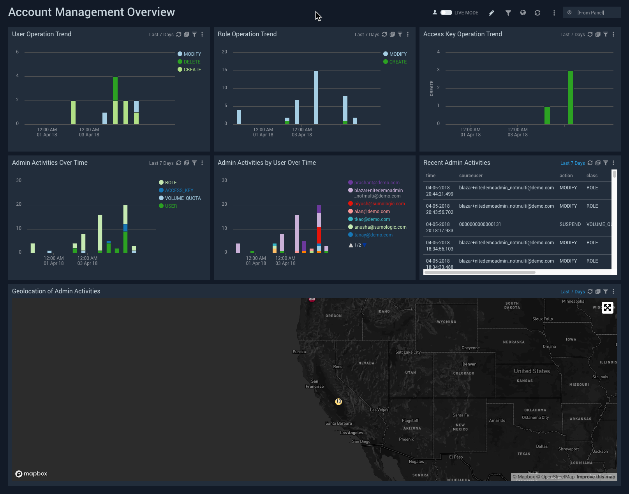Refresh the whole dashboard from top toolbar

click(x=537, y=13)
